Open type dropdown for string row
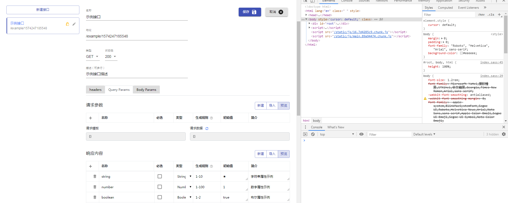 coord(184,176)
